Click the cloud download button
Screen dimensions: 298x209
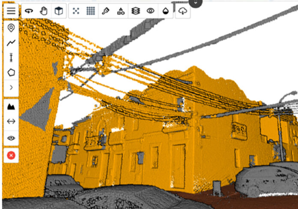pyautogui.click(x=183, y=11)
